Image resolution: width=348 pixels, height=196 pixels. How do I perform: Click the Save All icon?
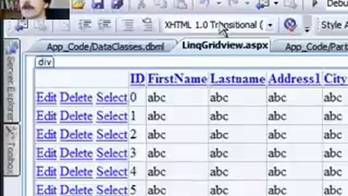click(117, 4)
